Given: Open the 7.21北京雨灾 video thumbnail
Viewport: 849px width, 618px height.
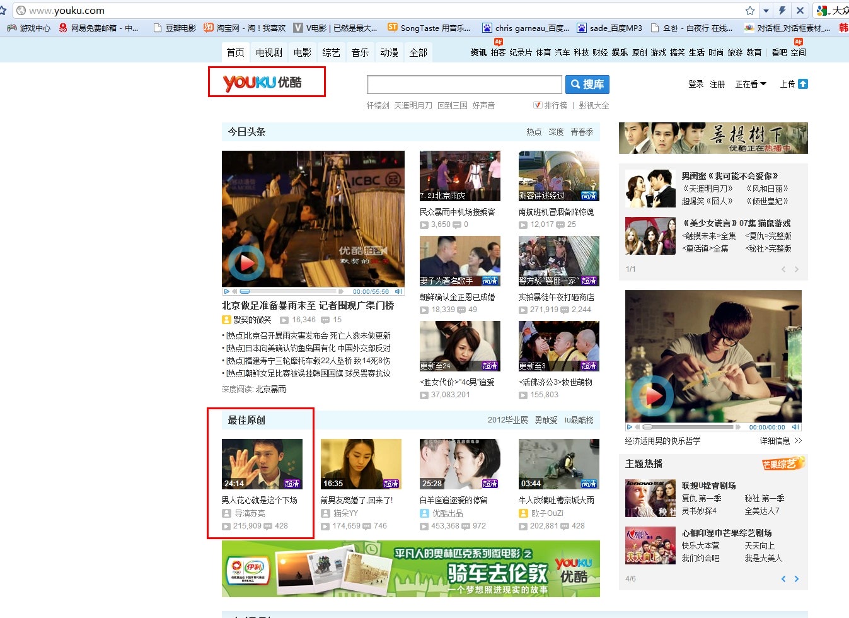Looking at the screenshot, I should pos(460,176).
